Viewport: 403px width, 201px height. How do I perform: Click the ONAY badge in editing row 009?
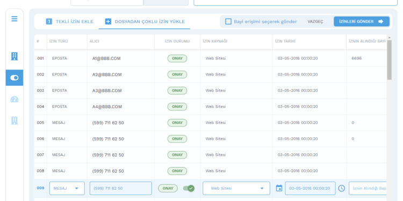pyautogui.click(x=168, y=188)
